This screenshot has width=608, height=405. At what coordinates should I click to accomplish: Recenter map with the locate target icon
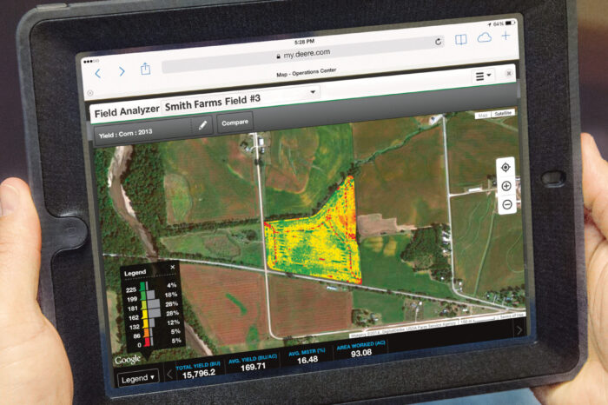pyautogui.click(x=506, y=167)
